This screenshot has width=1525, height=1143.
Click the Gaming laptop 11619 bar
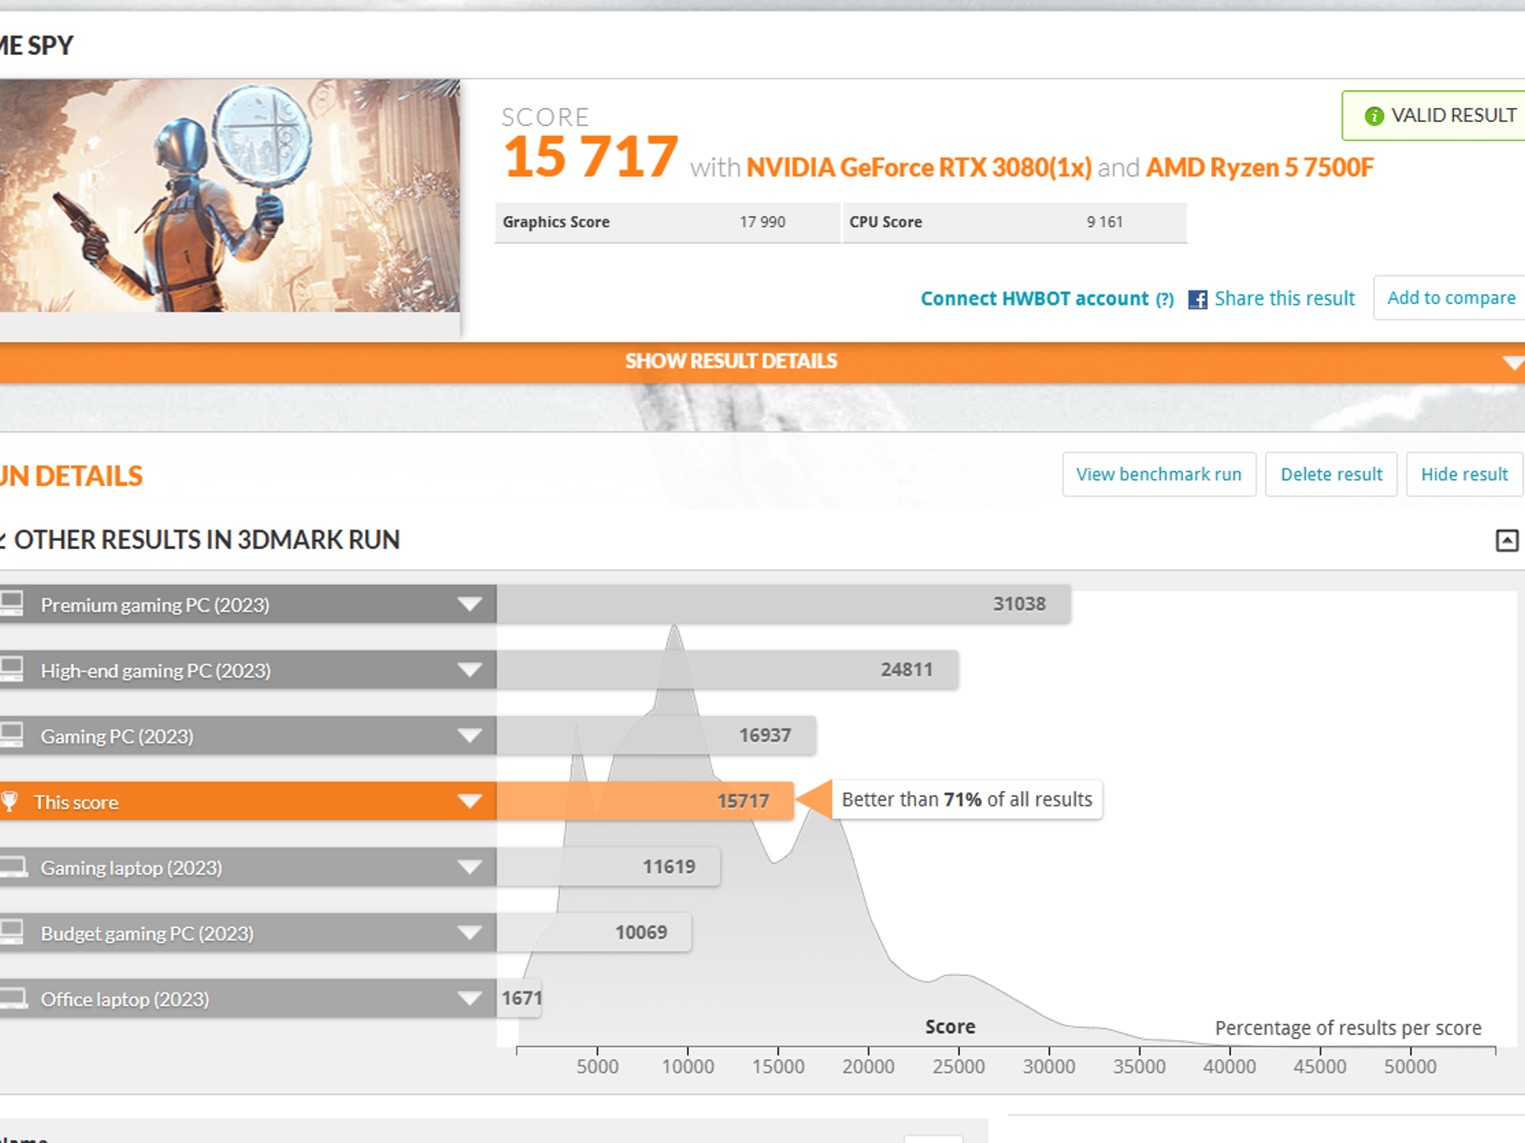(608, 867)
